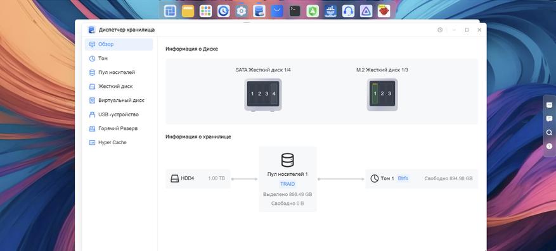This screenshot has width=556, height=251.
Task: Click M.2 Жесткий диск 1/3 label
Action: click(382, 70)
